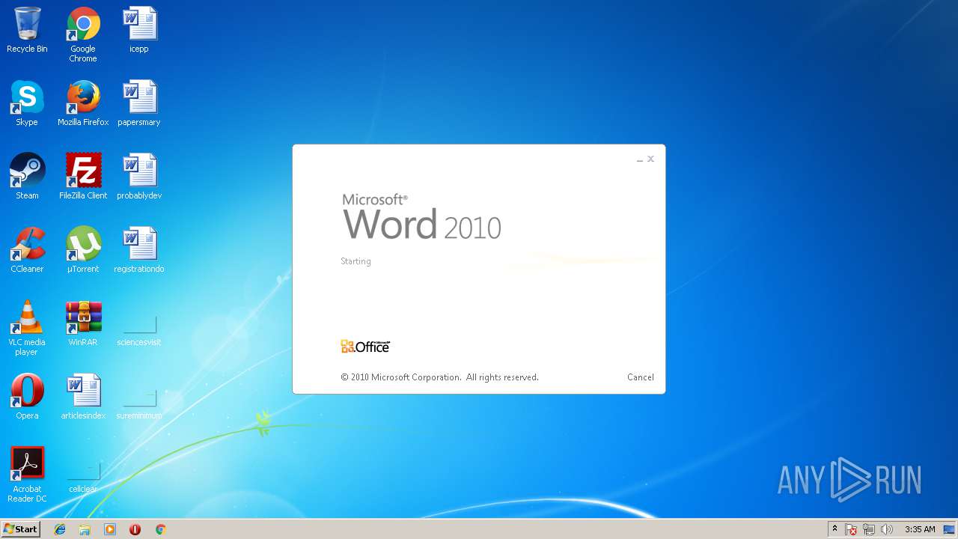Select the sureminimum desktop file
This screenshot has height=539, width=958.
pos(139,403)
